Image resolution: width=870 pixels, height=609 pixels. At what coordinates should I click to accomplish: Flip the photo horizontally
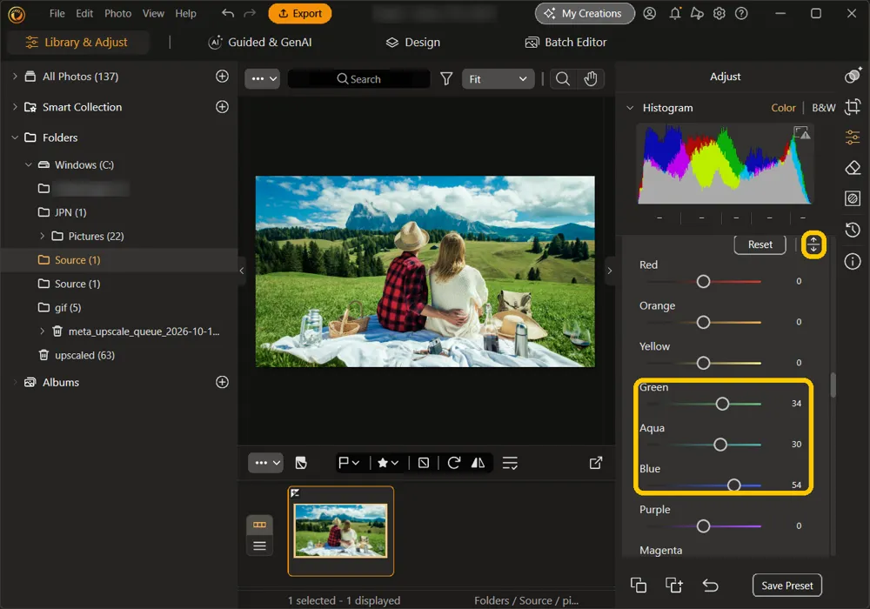coord(478,463)
